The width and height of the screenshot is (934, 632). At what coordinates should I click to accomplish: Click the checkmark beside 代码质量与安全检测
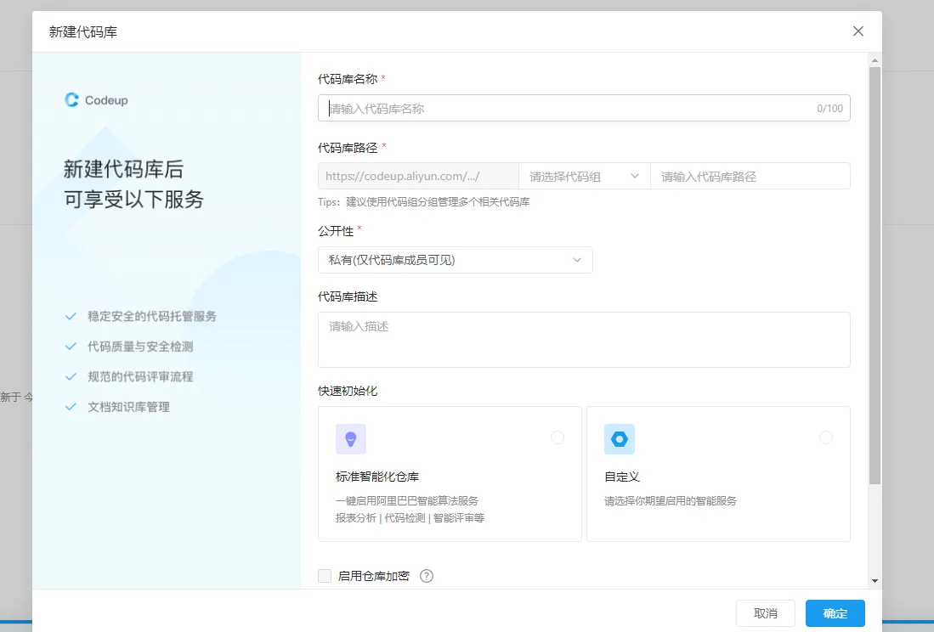pos(71,346)
